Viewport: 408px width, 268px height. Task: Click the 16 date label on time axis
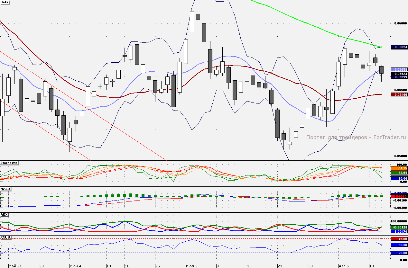coord(249,266)
